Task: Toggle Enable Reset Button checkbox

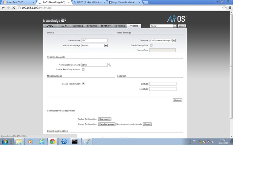Action: (83, 84)
